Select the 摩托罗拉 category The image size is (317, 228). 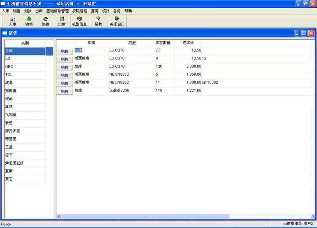[25, 131]
